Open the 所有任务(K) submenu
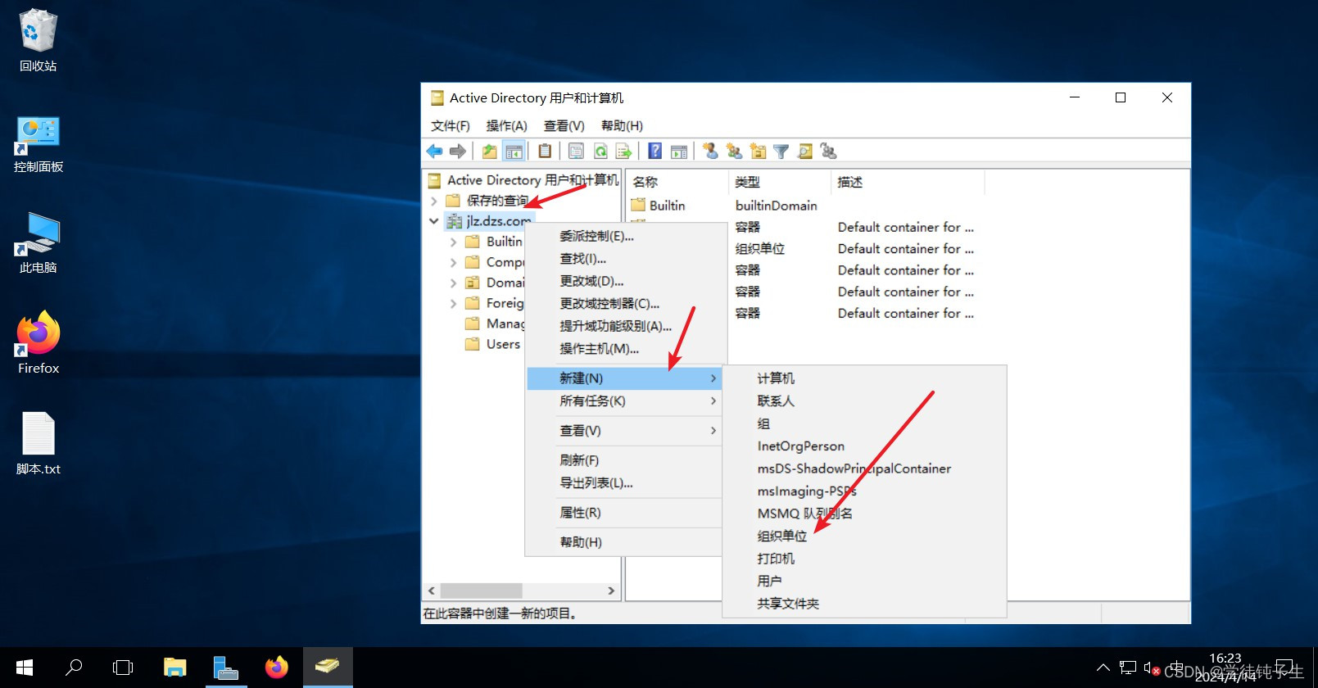Image resolution: width=1318 pixels, height=688 pixels. pos(626,401)
